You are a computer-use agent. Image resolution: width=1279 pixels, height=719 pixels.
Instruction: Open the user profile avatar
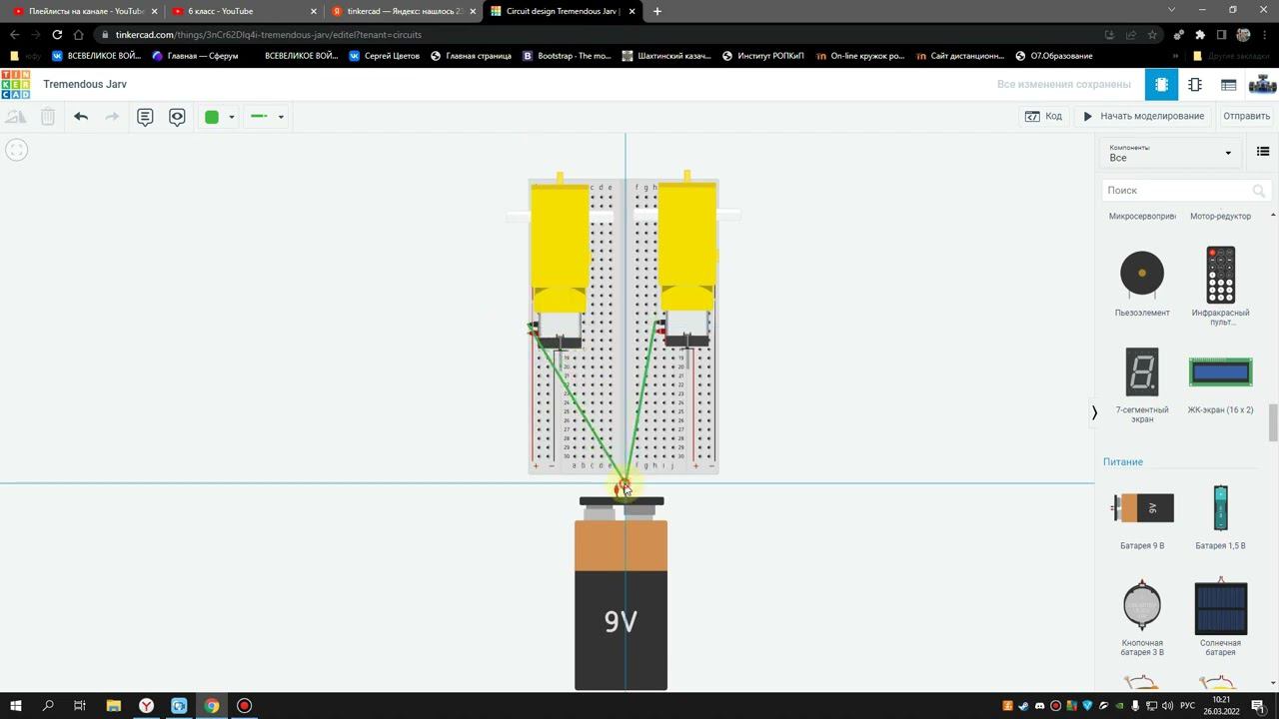click(1262, 85)
